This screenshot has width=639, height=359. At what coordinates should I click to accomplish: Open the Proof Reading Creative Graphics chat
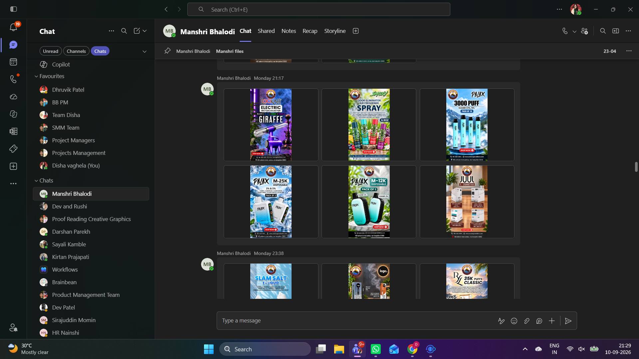pos(91,219)
